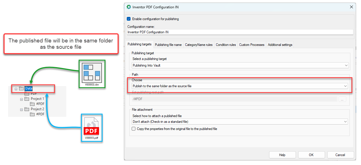Click the gear icon in dialog title bar

(x=129, y=7)
